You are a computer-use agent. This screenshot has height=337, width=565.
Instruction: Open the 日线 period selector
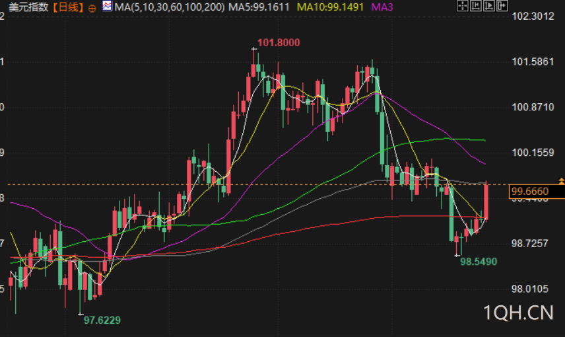[68, 7]
